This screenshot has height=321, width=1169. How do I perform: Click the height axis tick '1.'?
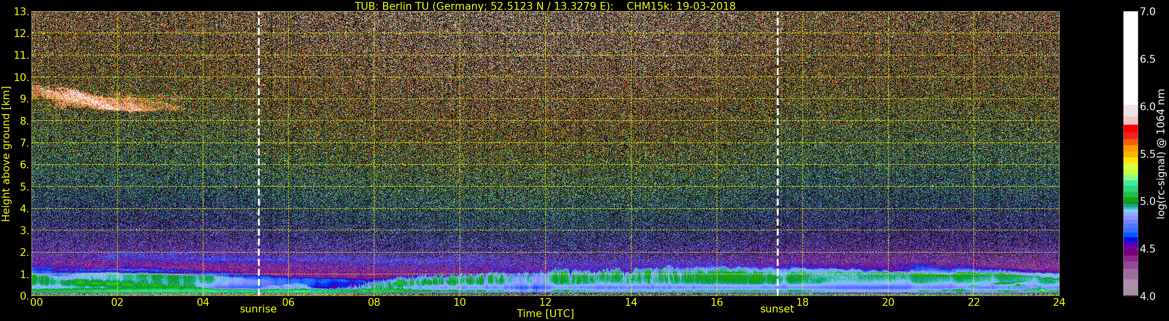24,274
